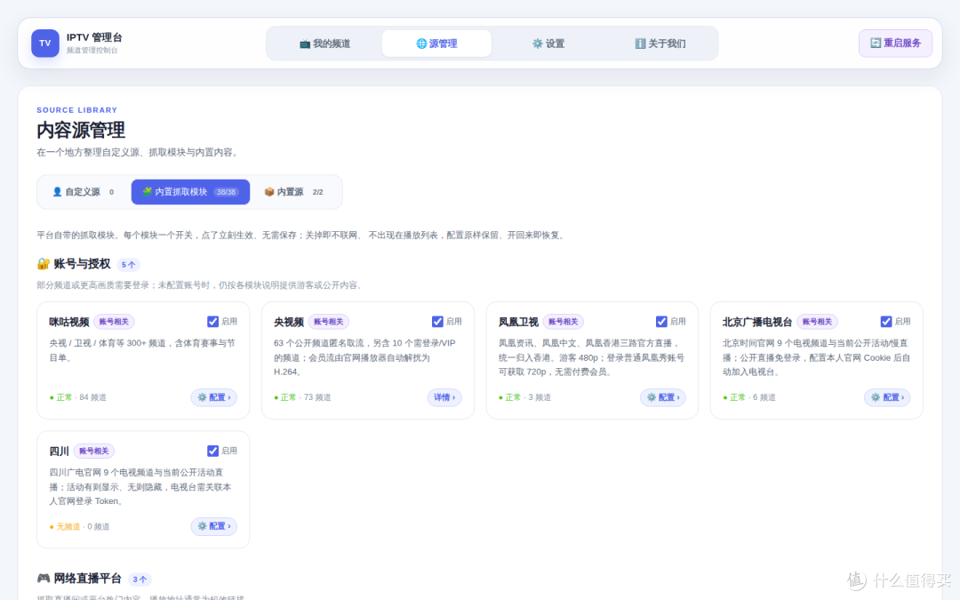The width and height of the screenshot is (960, 600).
Task: Open 配置 for 凤凰卫视
Action: point(663,397)
